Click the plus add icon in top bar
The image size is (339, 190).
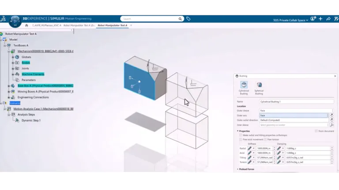pyautogui.click(x=320, y=19)
